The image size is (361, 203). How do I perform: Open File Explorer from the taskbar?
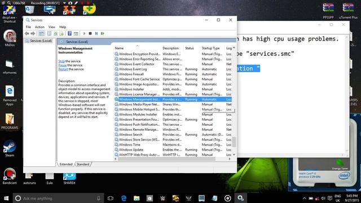137,198
